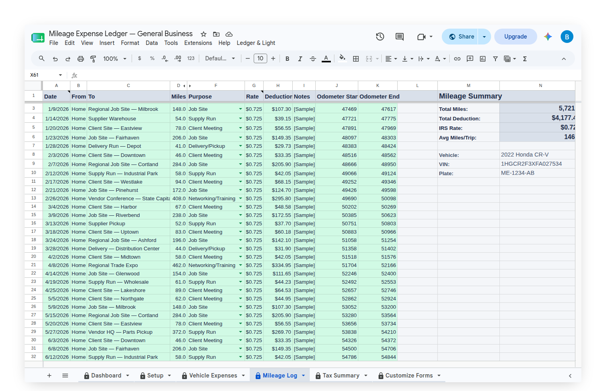
Task: Open the zoom 100% dropdown
Action: tap(115, 59)
